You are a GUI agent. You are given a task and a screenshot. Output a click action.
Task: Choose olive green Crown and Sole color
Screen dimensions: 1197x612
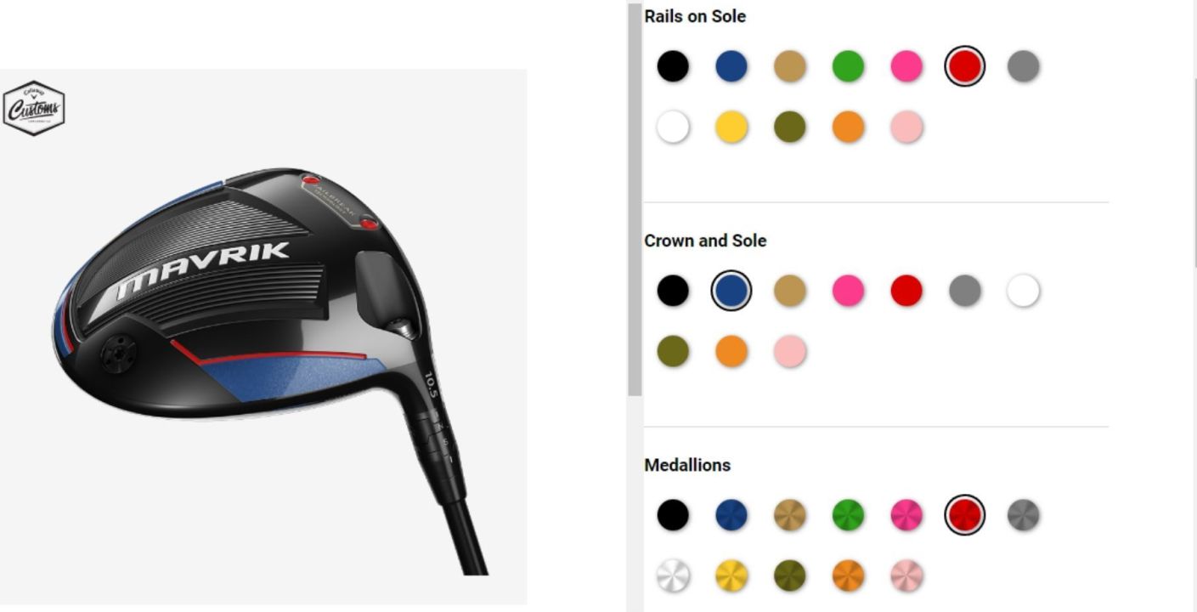[673, 352]
